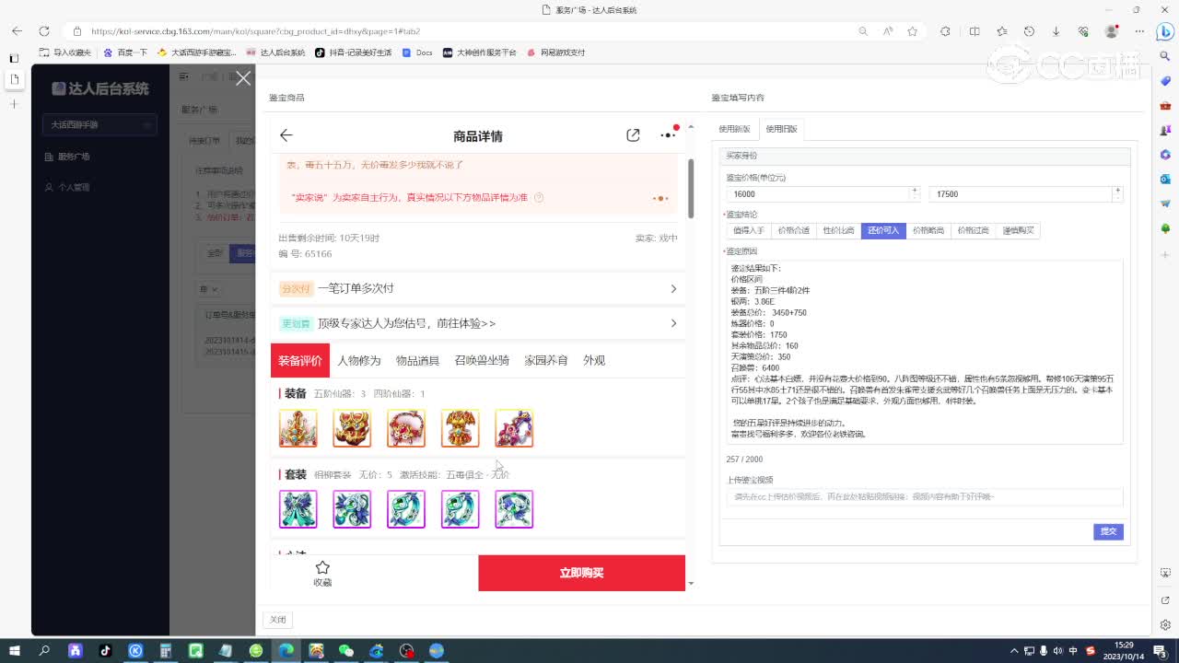Choose the 价格过高 conclusion option
This screenshot has width=1179, height=663.
(973, 230)
